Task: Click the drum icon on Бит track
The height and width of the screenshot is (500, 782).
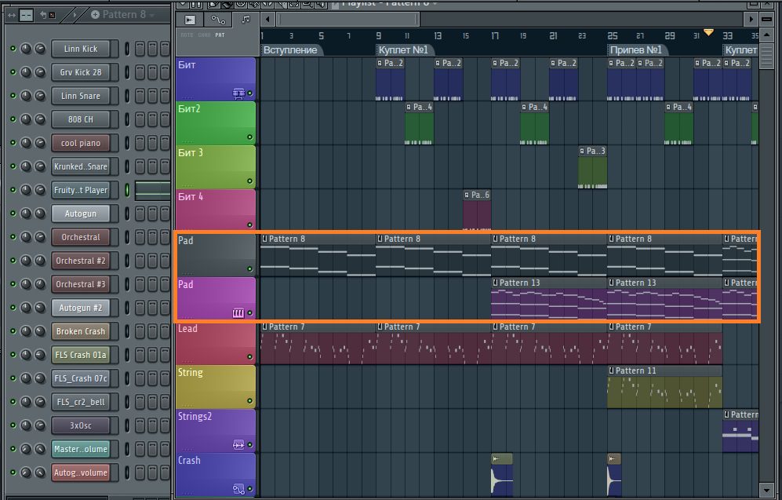Action: 238,93
